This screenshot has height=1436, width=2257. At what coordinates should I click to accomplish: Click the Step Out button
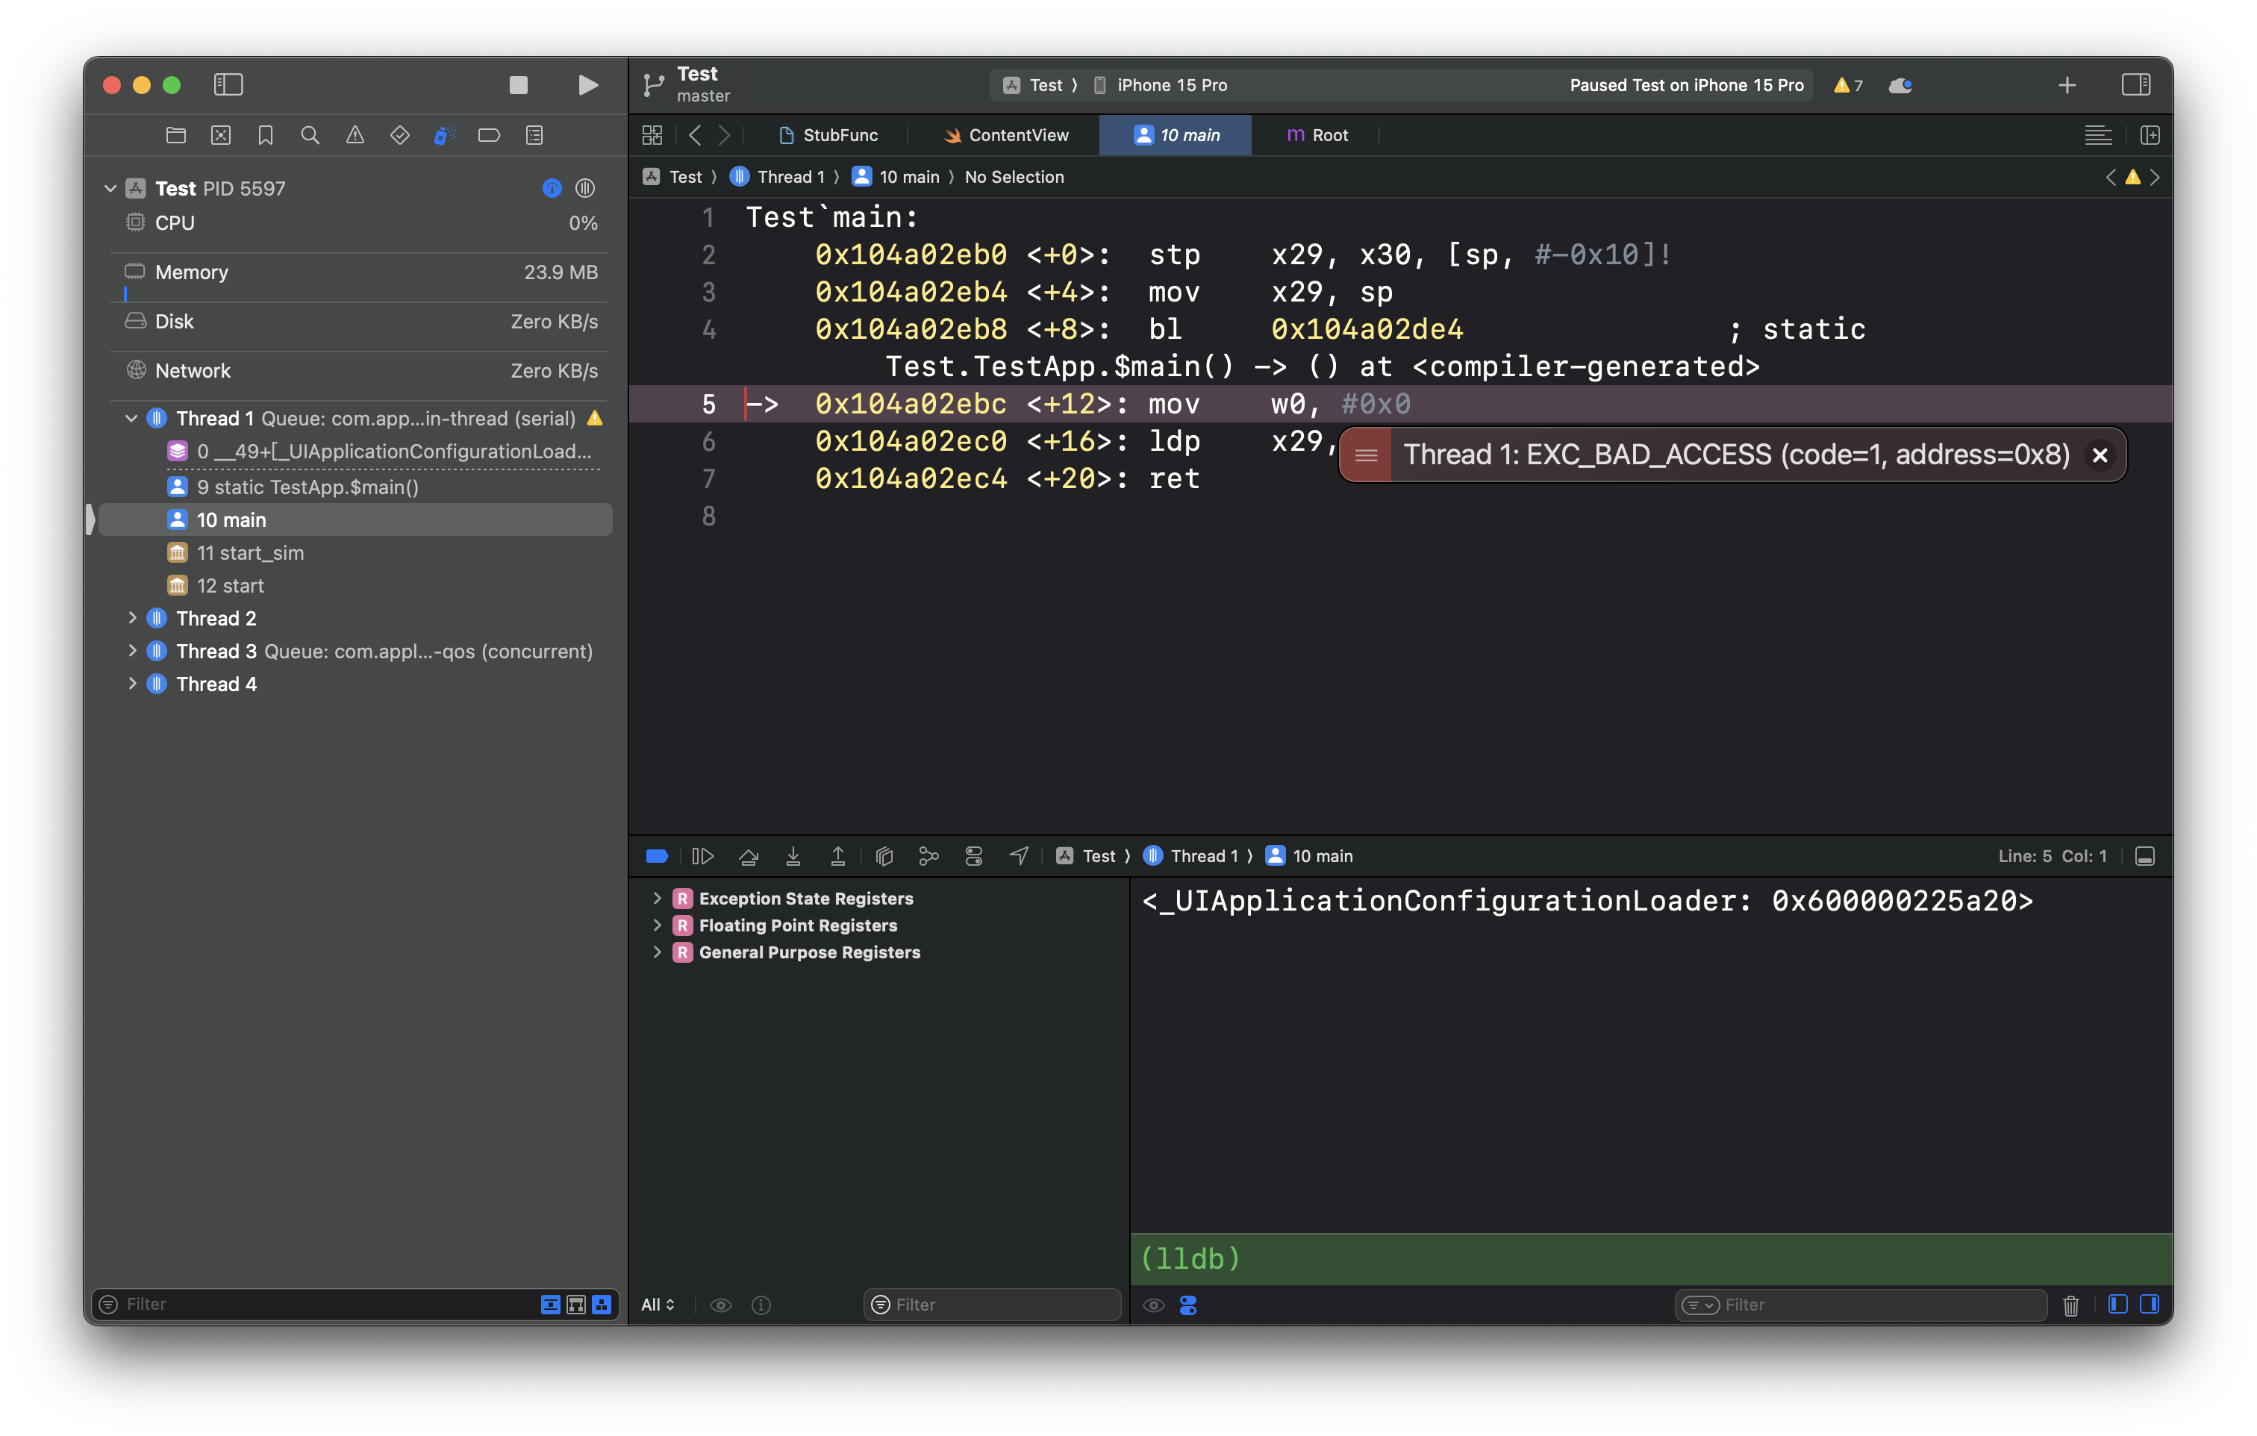(x=838, y=856)
